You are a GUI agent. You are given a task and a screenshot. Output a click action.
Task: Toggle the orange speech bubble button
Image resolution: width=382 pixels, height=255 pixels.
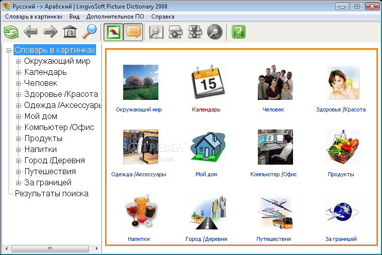tap(133, 32)
